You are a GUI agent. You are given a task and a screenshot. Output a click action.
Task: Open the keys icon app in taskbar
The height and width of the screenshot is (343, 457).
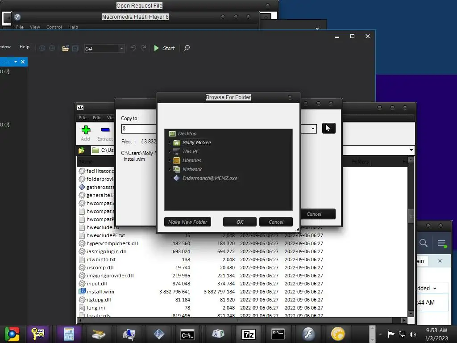click(x=38, y=334)
